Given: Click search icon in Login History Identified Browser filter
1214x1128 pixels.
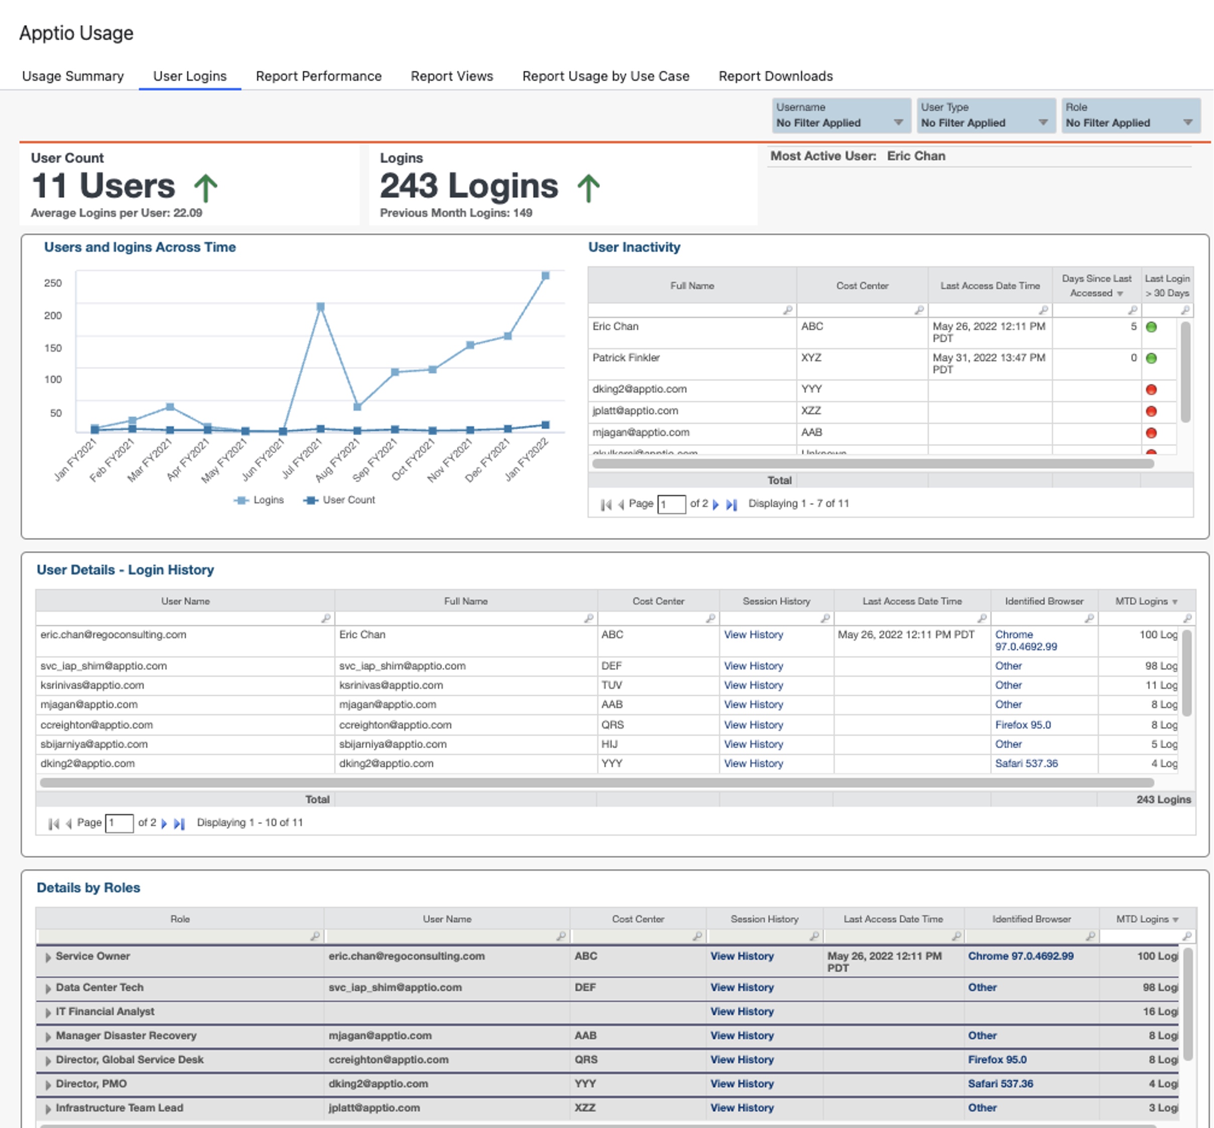Looking at the screenshot, I should (x=1089, y=618).
